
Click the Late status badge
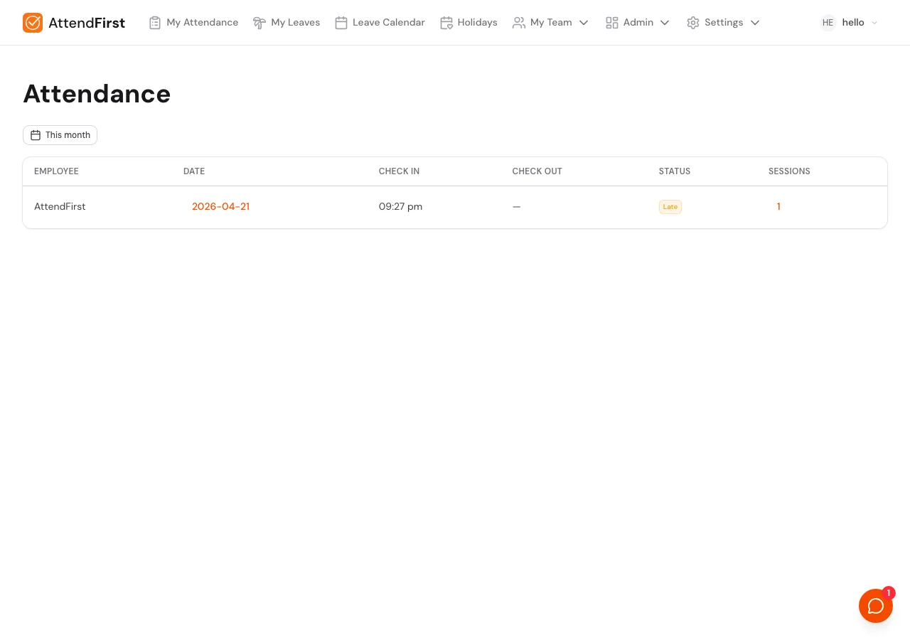tap(670, 207)
